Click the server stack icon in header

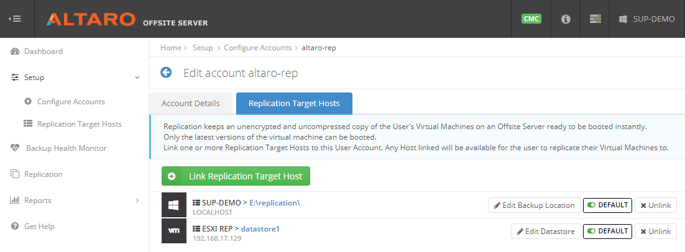[595, 19]
